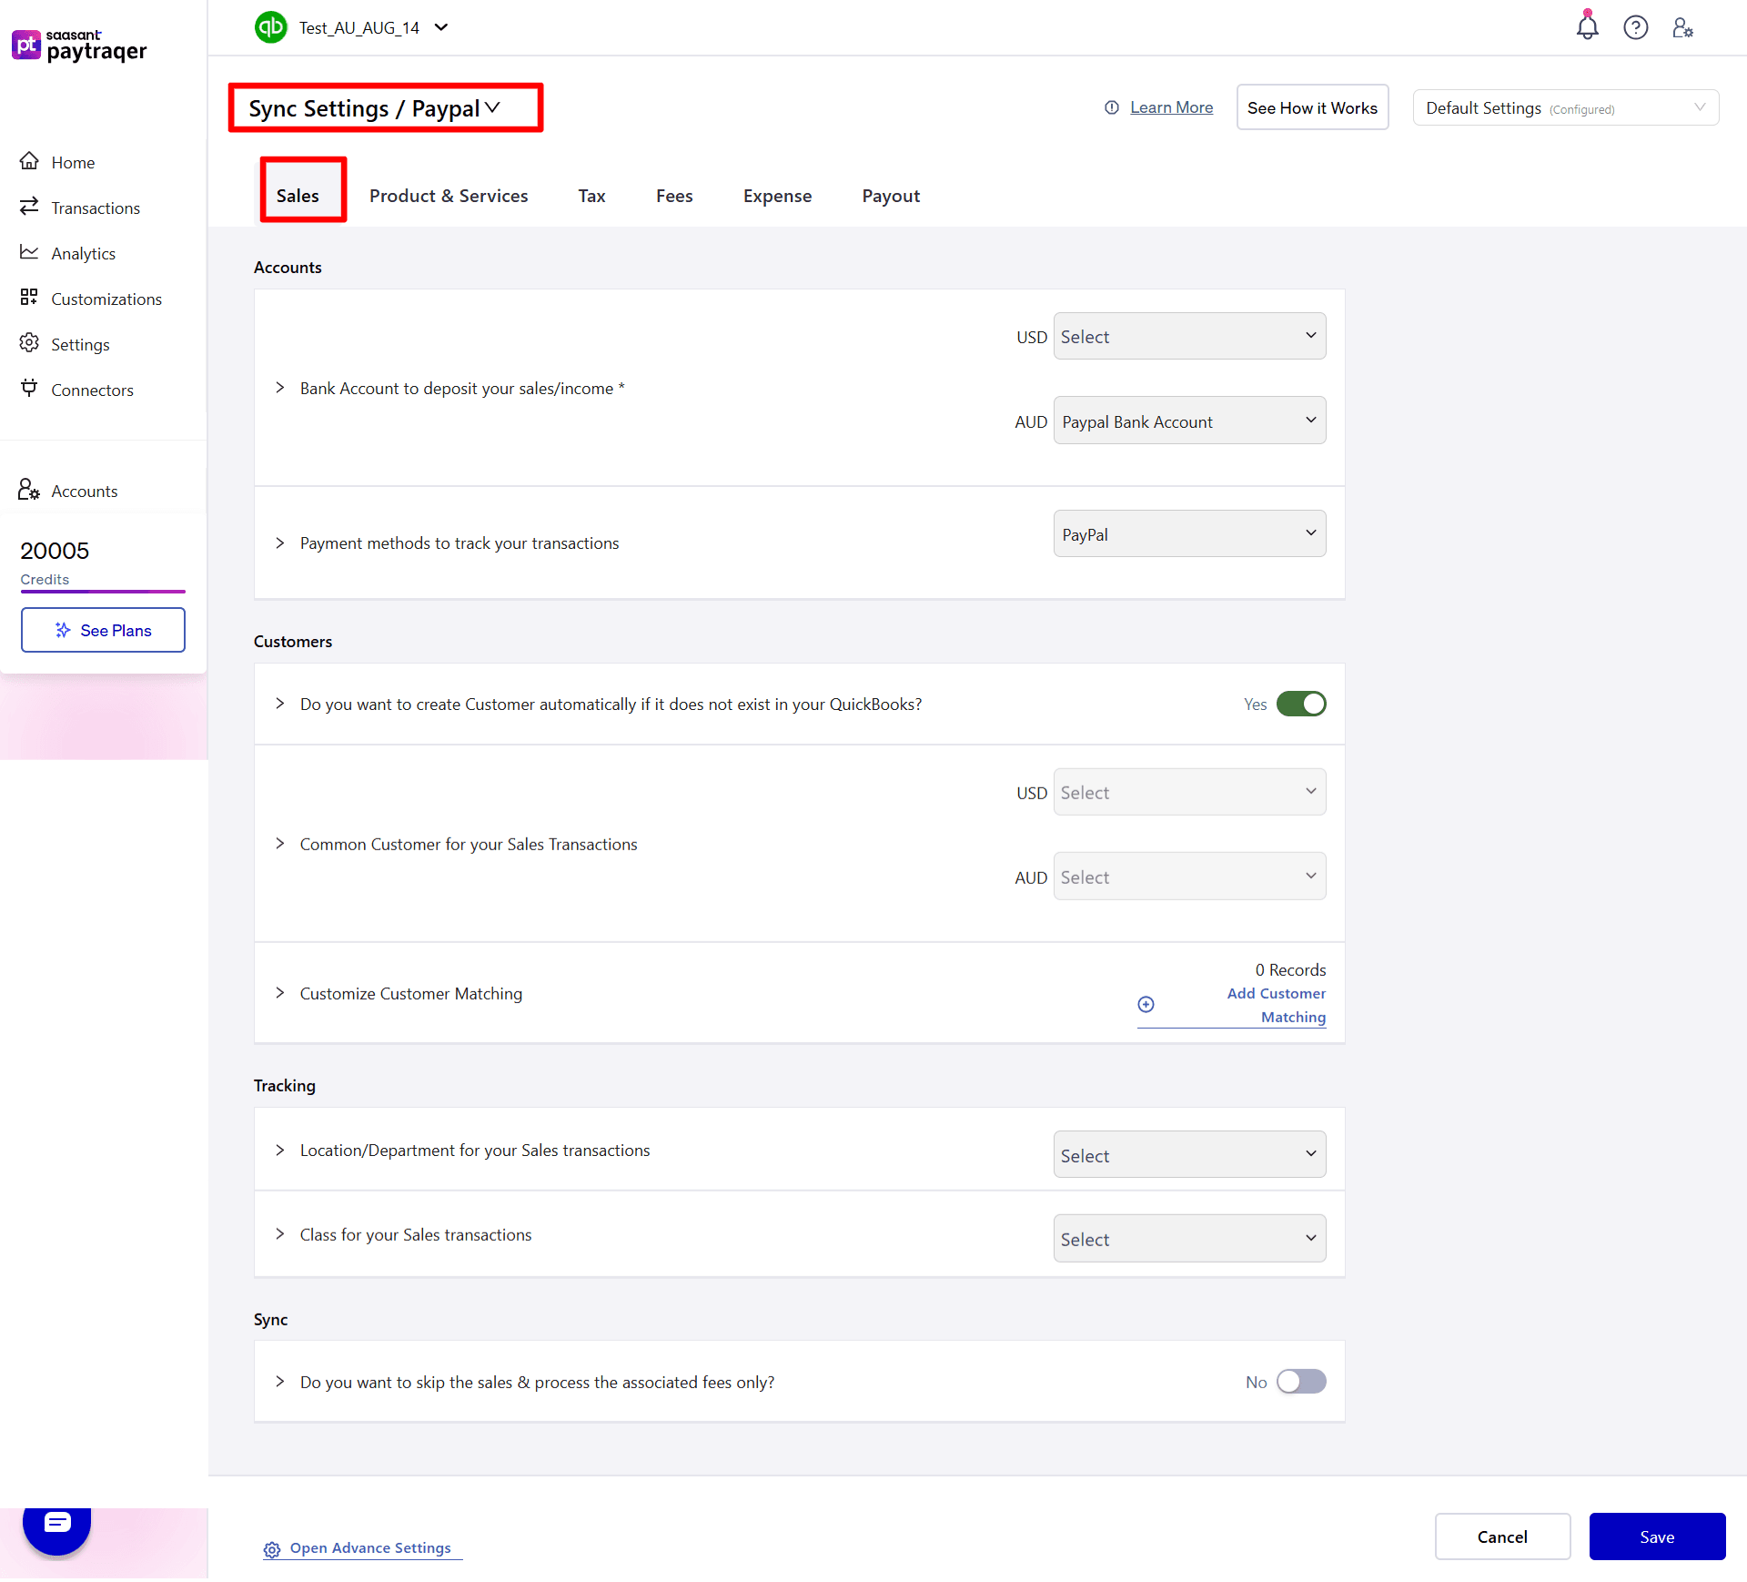
Task: Open the chat support bubble
Action: coord(56,1531)
